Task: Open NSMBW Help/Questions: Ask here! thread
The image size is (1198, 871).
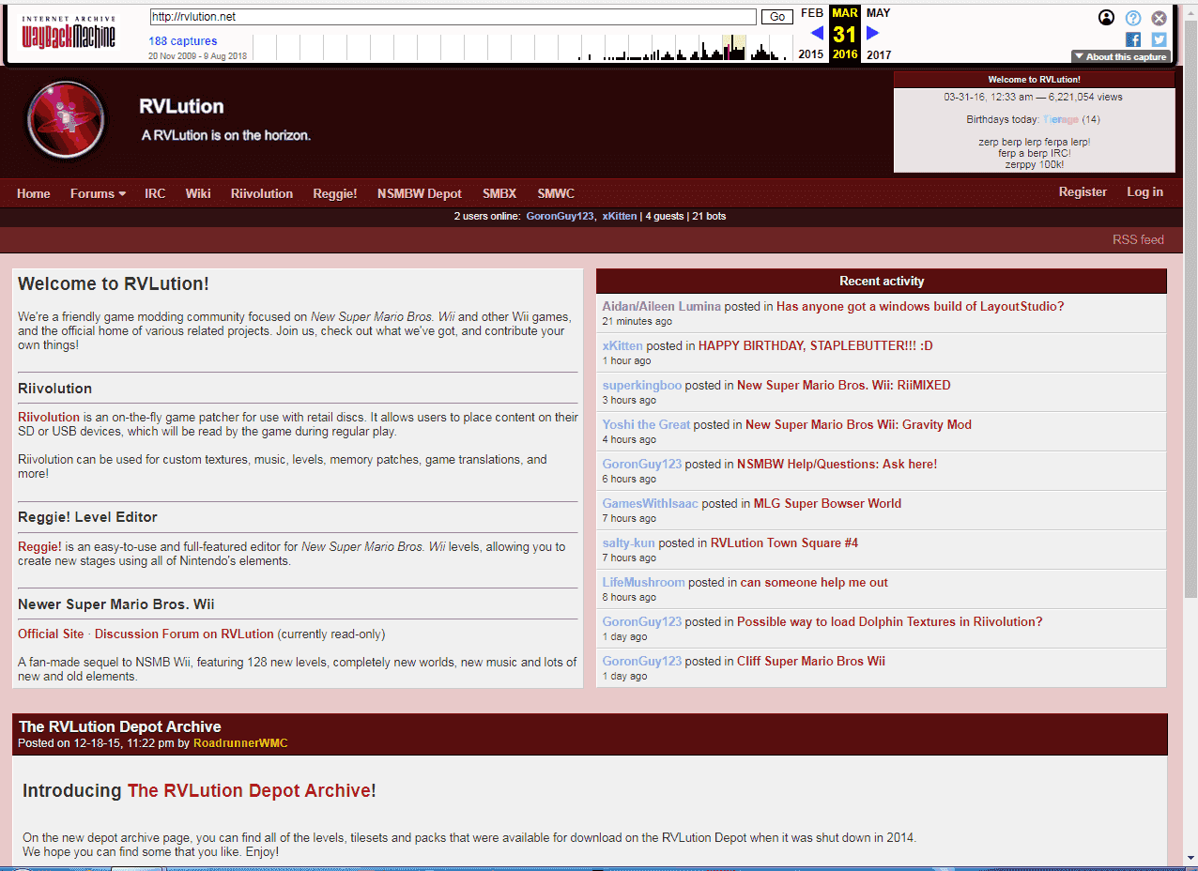Action: tap(837, 464)
